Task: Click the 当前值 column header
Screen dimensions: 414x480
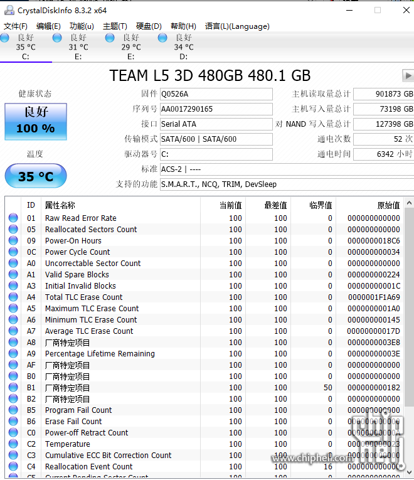Action: coord(223,205)
